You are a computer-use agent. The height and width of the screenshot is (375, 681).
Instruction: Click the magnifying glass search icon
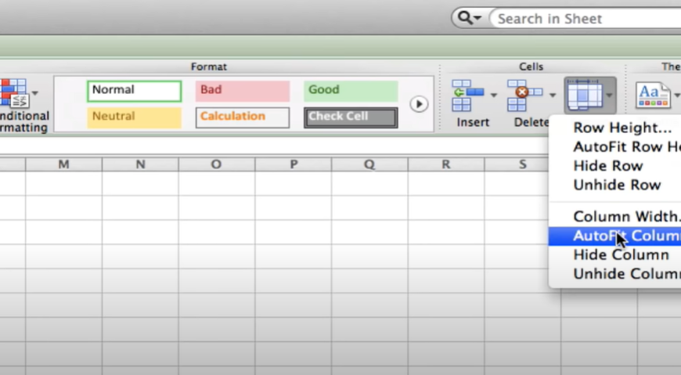pos(465,18)
